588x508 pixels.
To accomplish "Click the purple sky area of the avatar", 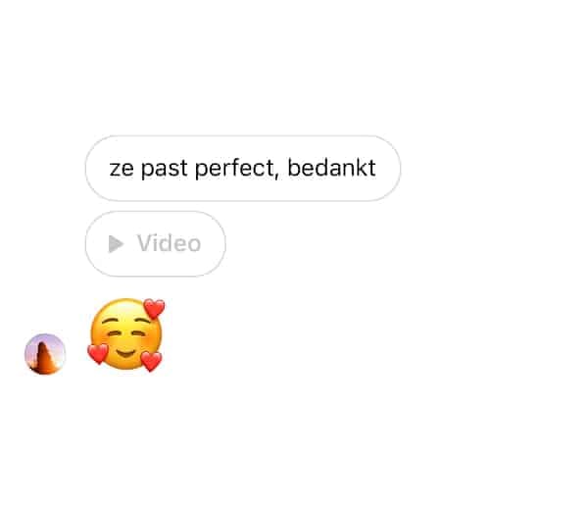I will [x=53, y=342].
